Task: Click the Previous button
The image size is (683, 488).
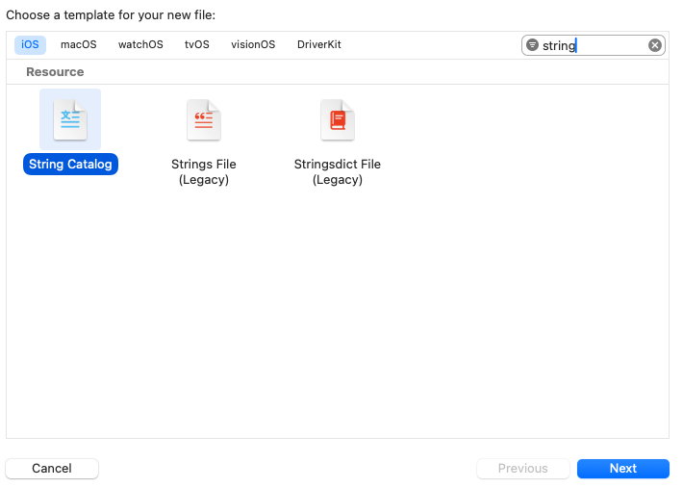Action: click(523, 469)
